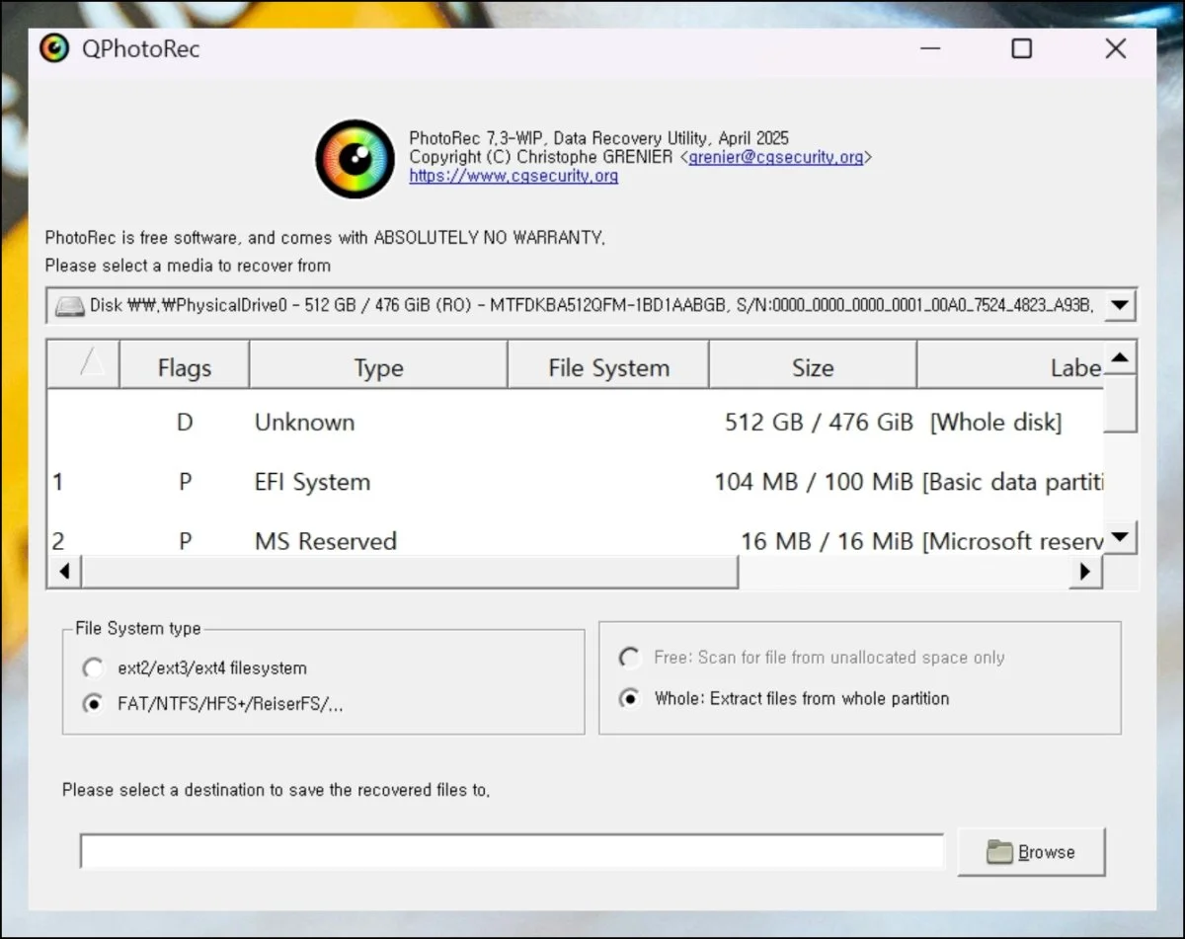Screen dimensions: 1185x939
Task: Choose Whole: Extract files from whole partition
Action: coord(628,698)
